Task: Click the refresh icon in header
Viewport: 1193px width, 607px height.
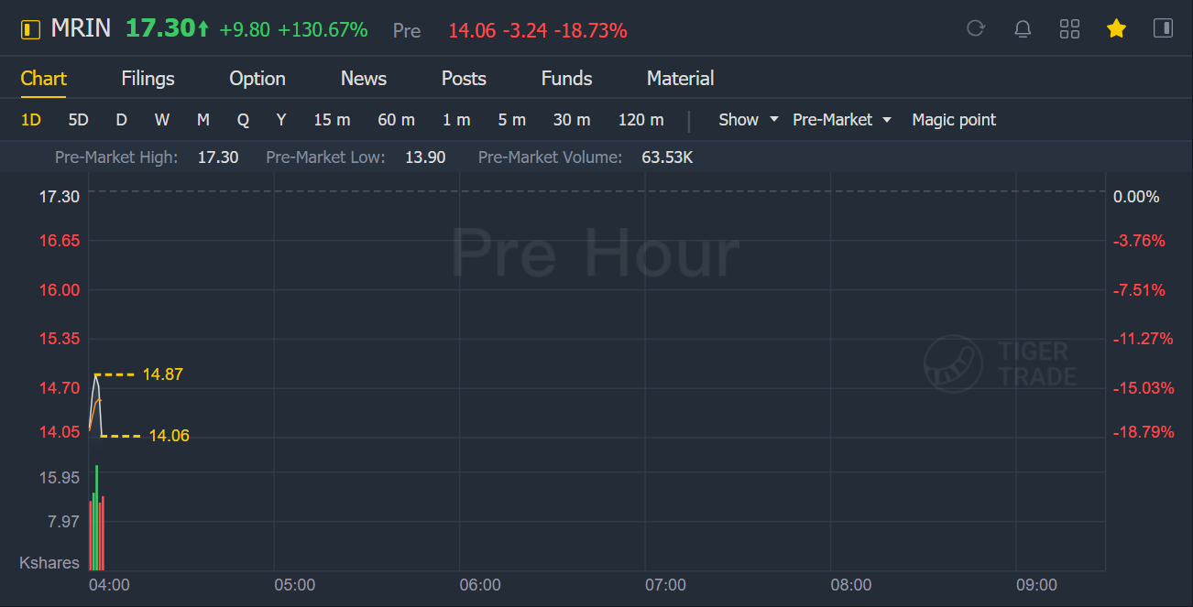Action: pos(976,28)
